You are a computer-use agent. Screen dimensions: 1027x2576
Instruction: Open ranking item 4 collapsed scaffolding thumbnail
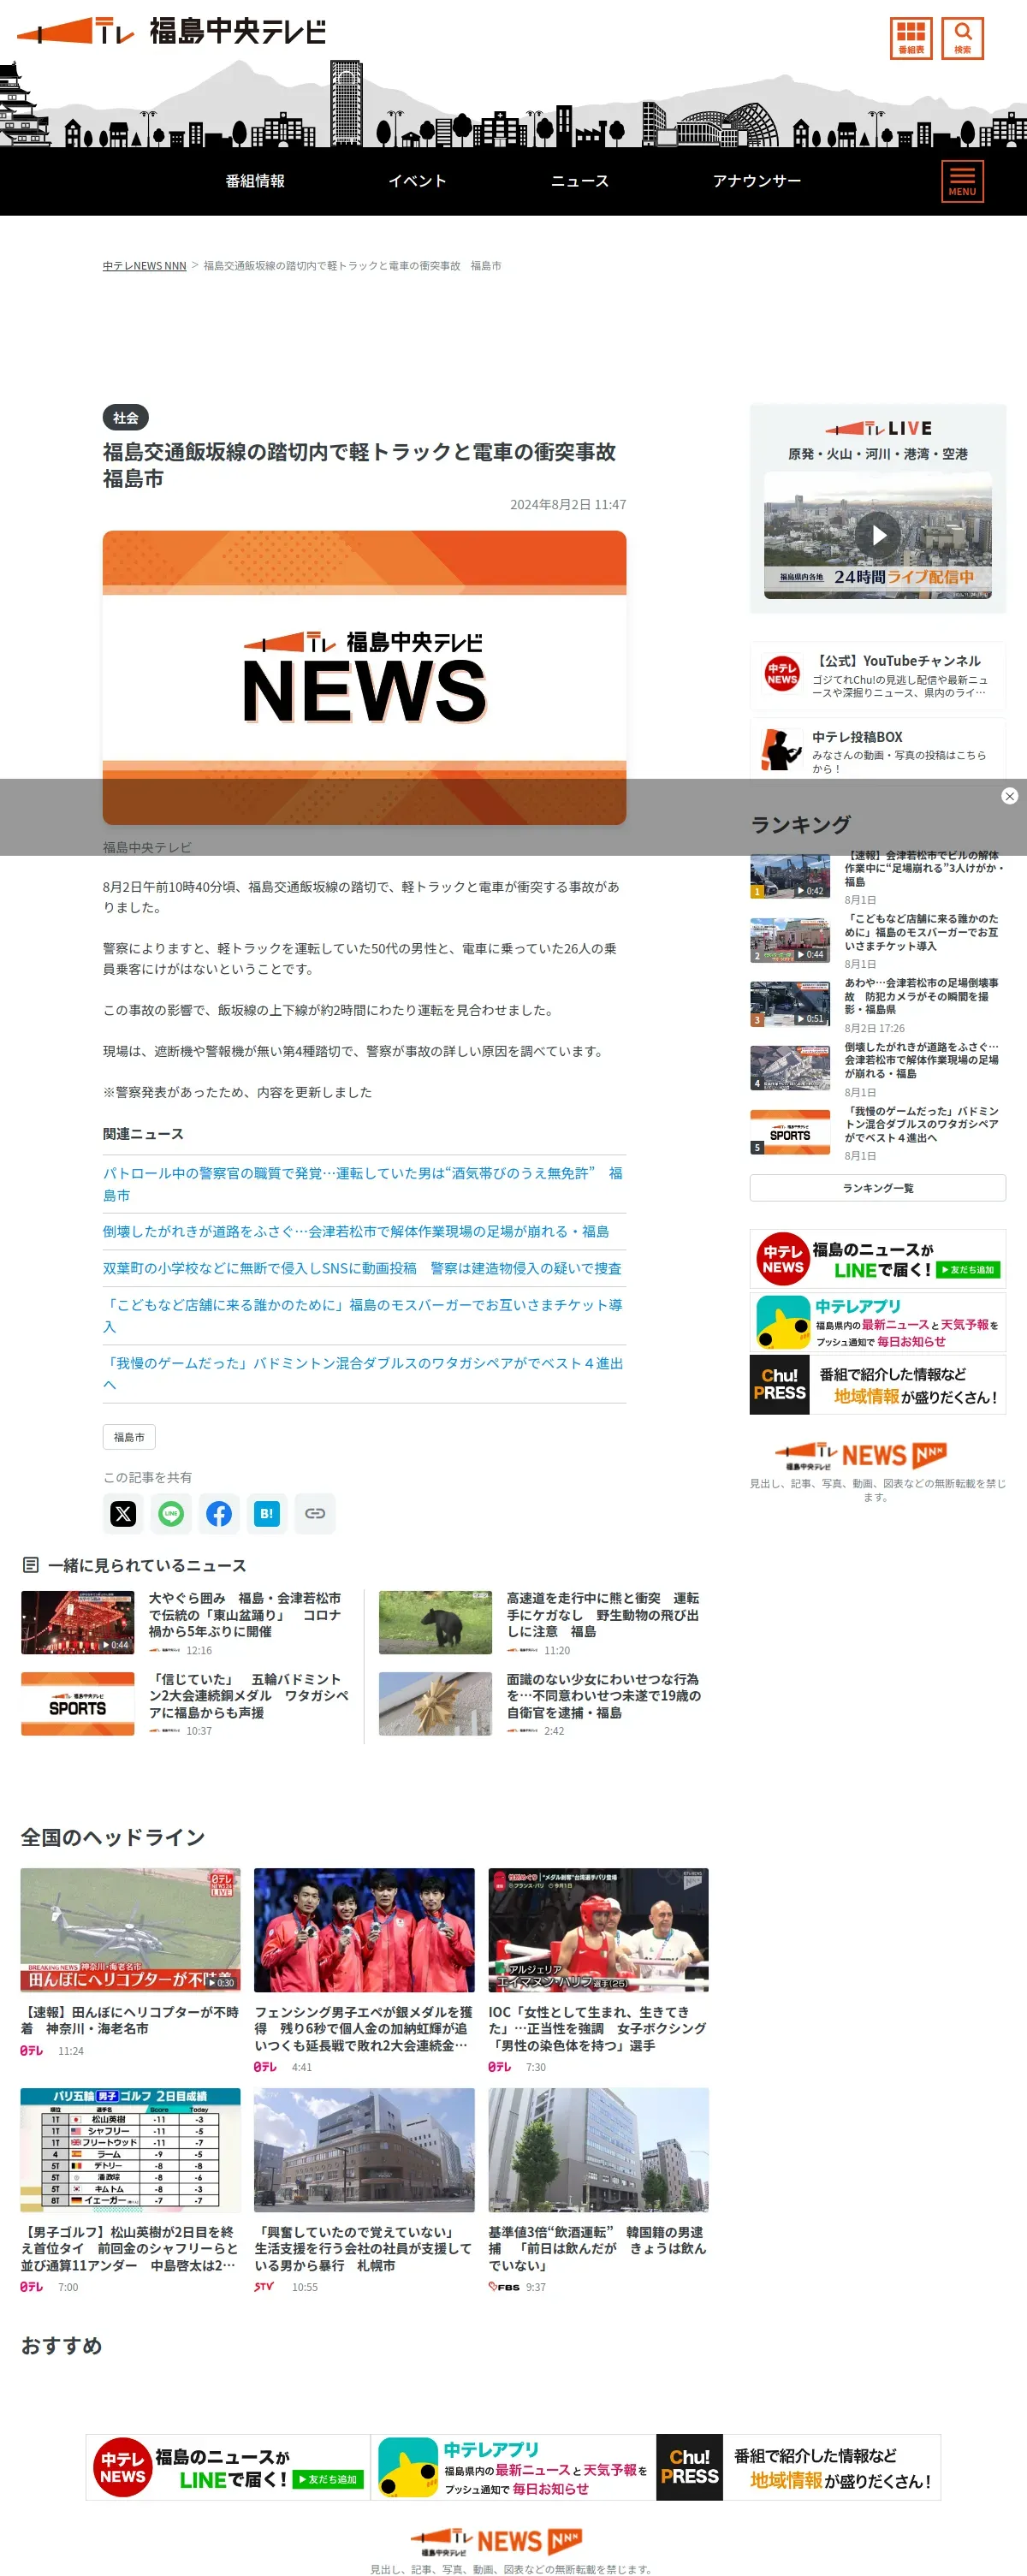point(790,1068)
